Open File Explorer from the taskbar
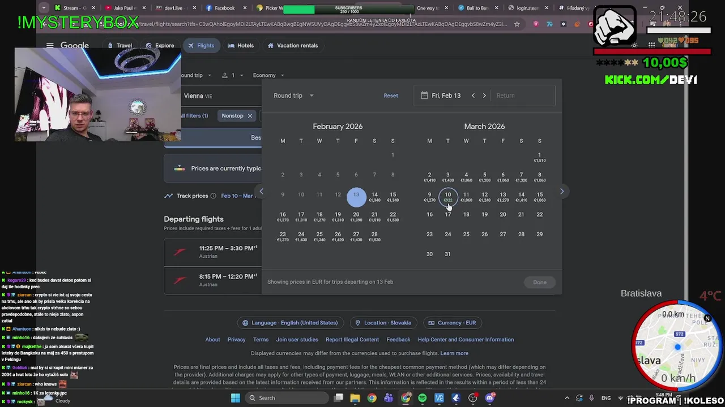The width and height of the screenshot is (725, 407). [x=355, y=398]
